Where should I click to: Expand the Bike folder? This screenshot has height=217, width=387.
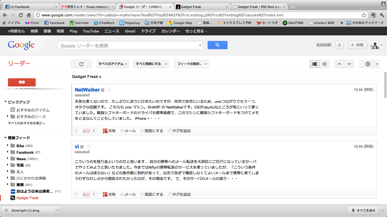[8, 146]
